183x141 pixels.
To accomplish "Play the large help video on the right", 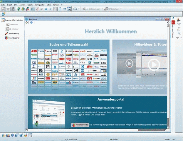I will pyautogui.click(x=154, y=64).
